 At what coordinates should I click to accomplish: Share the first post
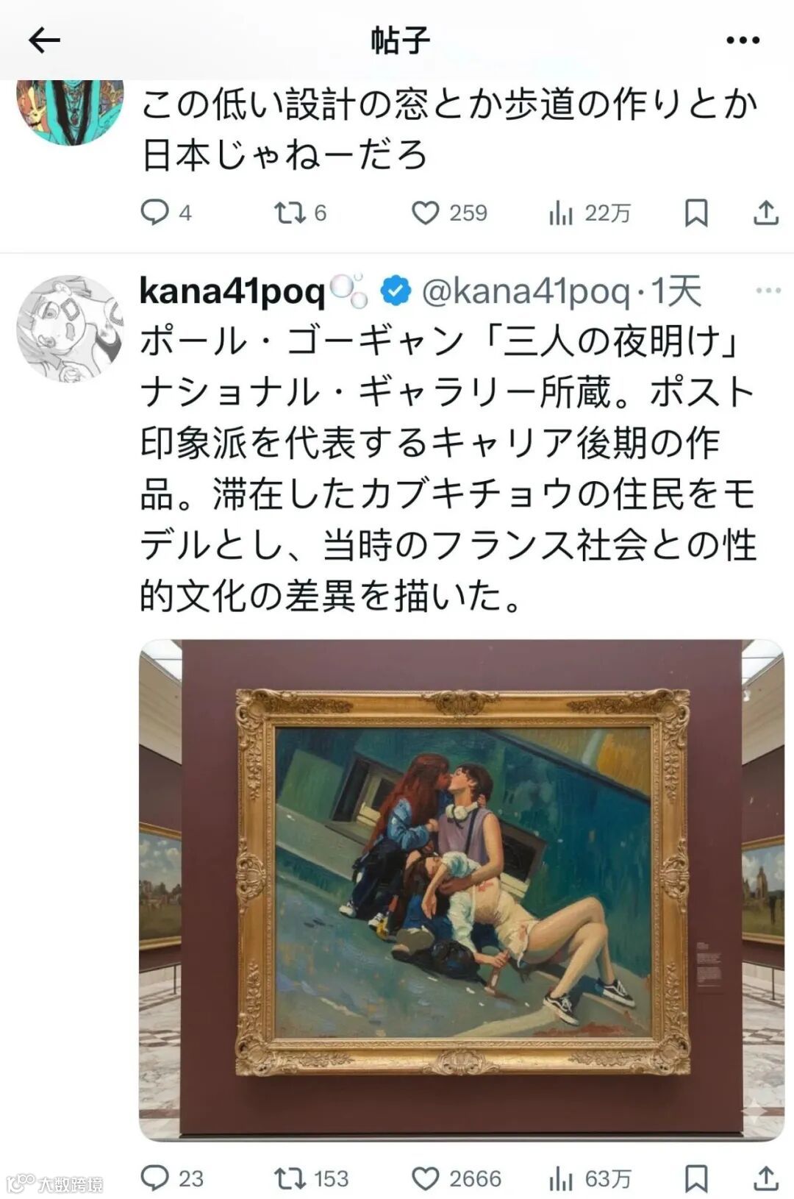click(766, 213)
